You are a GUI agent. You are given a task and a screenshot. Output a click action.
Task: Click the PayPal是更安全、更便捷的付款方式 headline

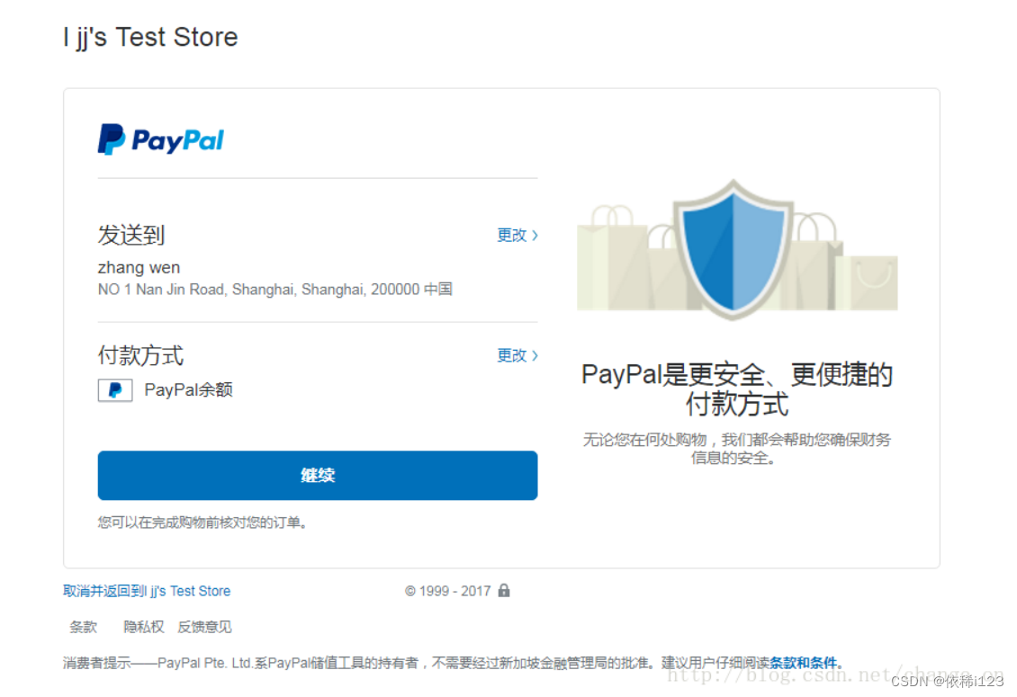[x=737, y=389]
